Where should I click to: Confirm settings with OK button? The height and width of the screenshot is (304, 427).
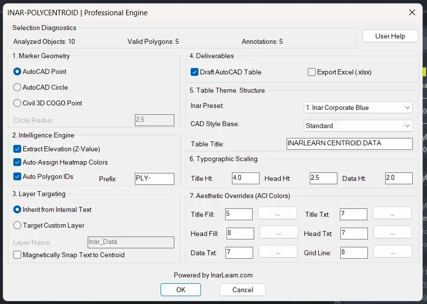181,290
